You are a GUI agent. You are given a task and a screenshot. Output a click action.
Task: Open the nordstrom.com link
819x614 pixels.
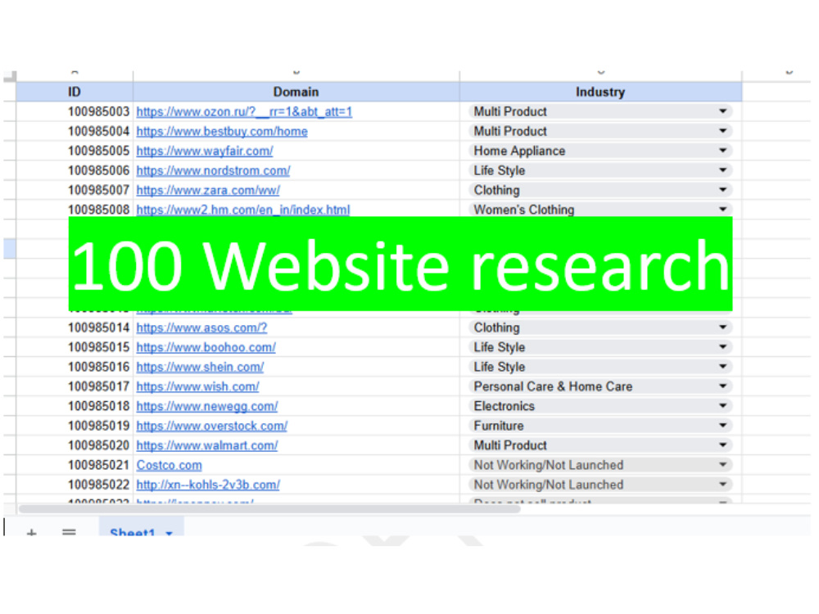(x=213, y=171)
